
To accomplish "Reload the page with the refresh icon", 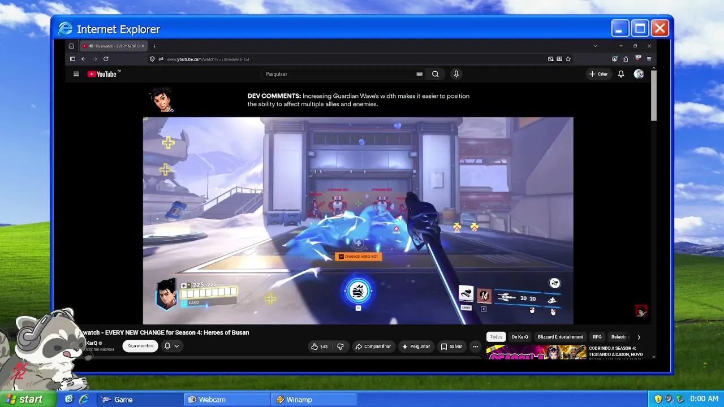I will pos(106,59).
